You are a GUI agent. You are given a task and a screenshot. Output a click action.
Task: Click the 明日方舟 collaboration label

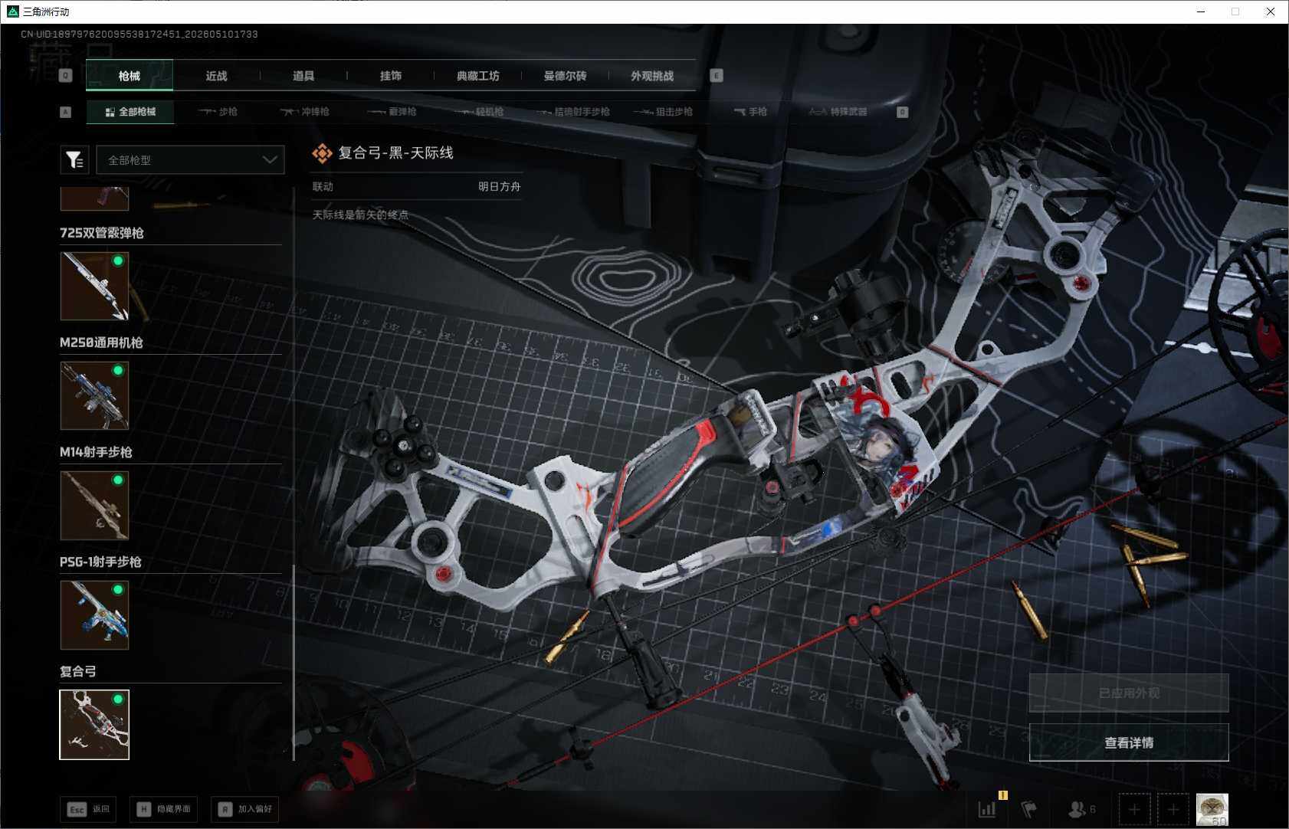pos(500,186)
